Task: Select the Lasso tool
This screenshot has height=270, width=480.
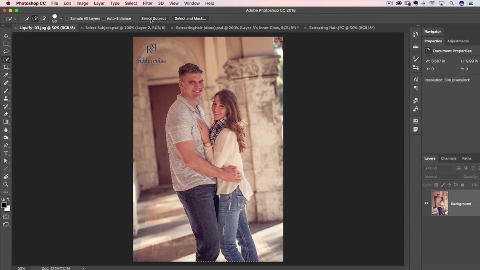Action: point(6,52)
